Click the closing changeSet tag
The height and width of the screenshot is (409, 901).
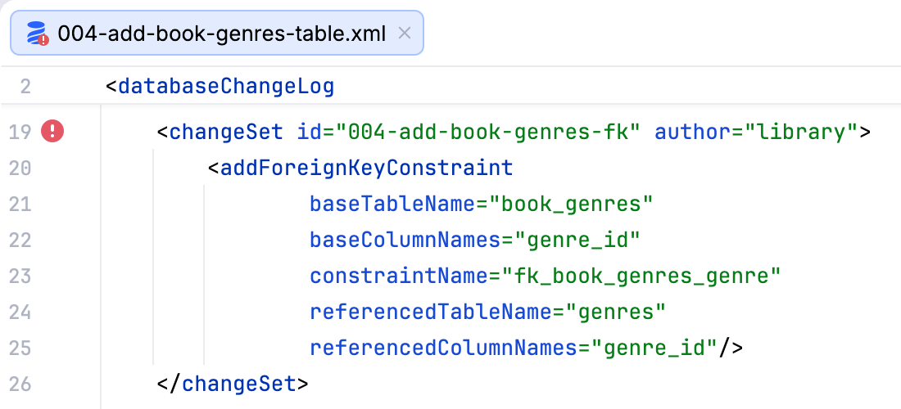point(233,384)
